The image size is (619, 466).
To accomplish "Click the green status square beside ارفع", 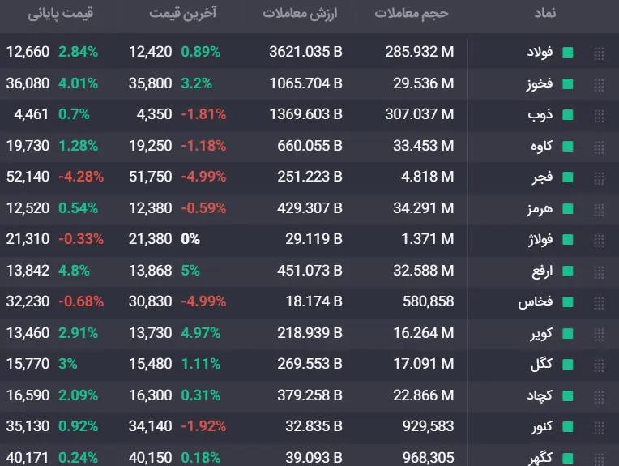I will tap(568, 271).
